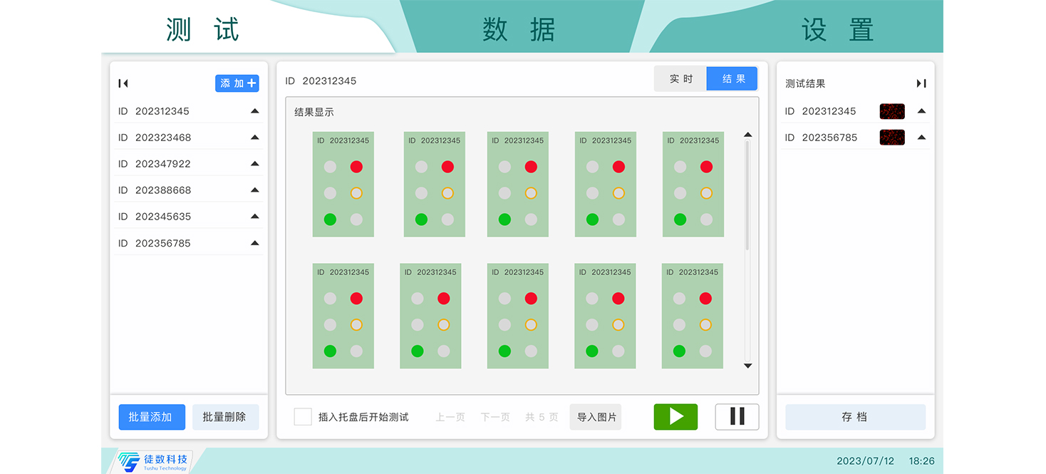Click the green play button

pyautogui.click(x=675, y=417)
